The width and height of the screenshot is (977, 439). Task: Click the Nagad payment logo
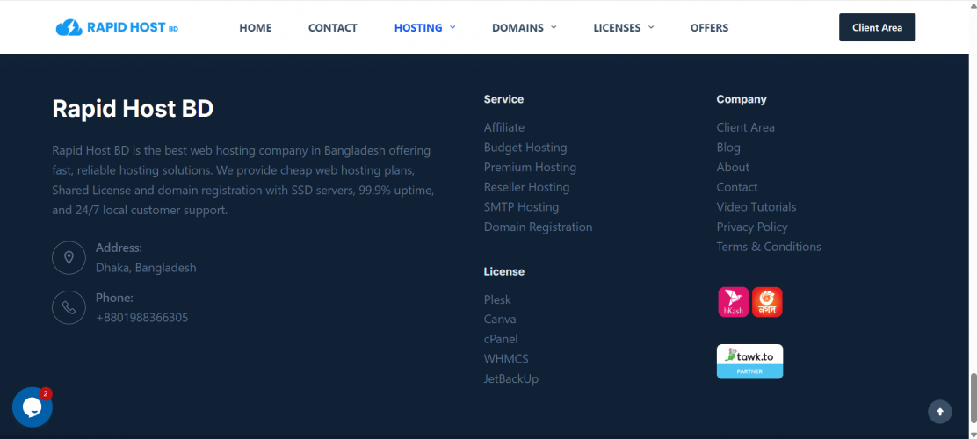tap(767, 302)
